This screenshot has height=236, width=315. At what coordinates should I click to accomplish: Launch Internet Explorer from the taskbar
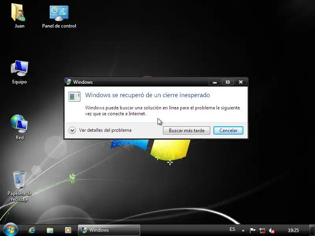tap(32, 230)
